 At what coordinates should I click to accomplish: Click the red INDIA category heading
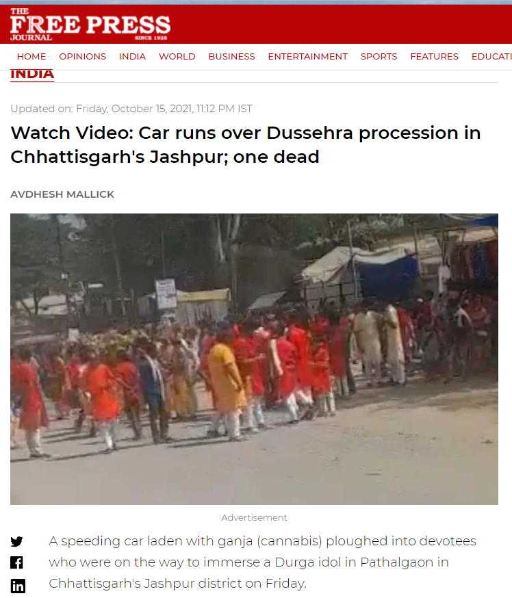coord(32,74)
